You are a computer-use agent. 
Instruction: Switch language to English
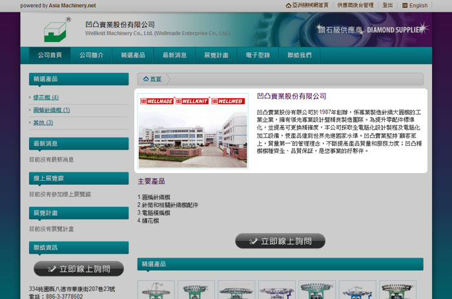click(418, 5)
